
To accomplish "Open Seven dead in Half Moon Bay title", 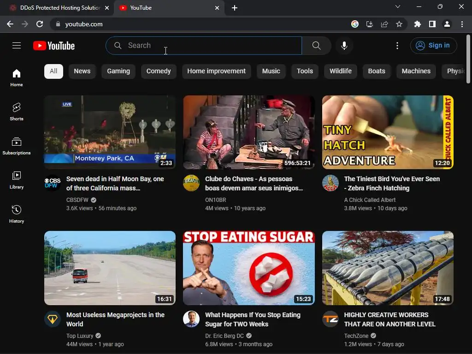I will [x=115, y=183].
